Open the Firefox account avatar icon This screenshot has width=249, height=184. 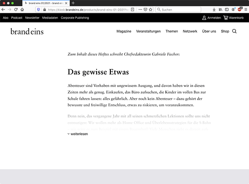pyautogui.click(x=233, y=10)
